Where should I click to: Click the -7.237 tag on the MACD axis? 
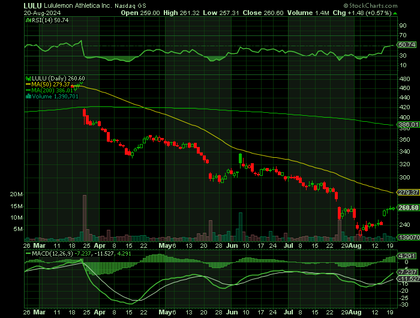pos(407,272)
